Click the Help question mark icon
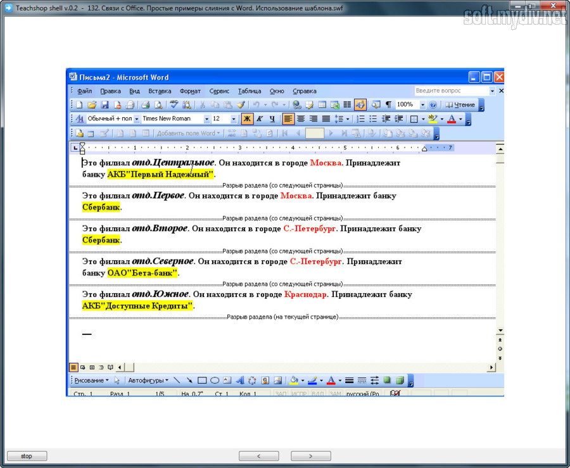The height and width of the screenshot is (468, 570). click(x=433, y=105)
